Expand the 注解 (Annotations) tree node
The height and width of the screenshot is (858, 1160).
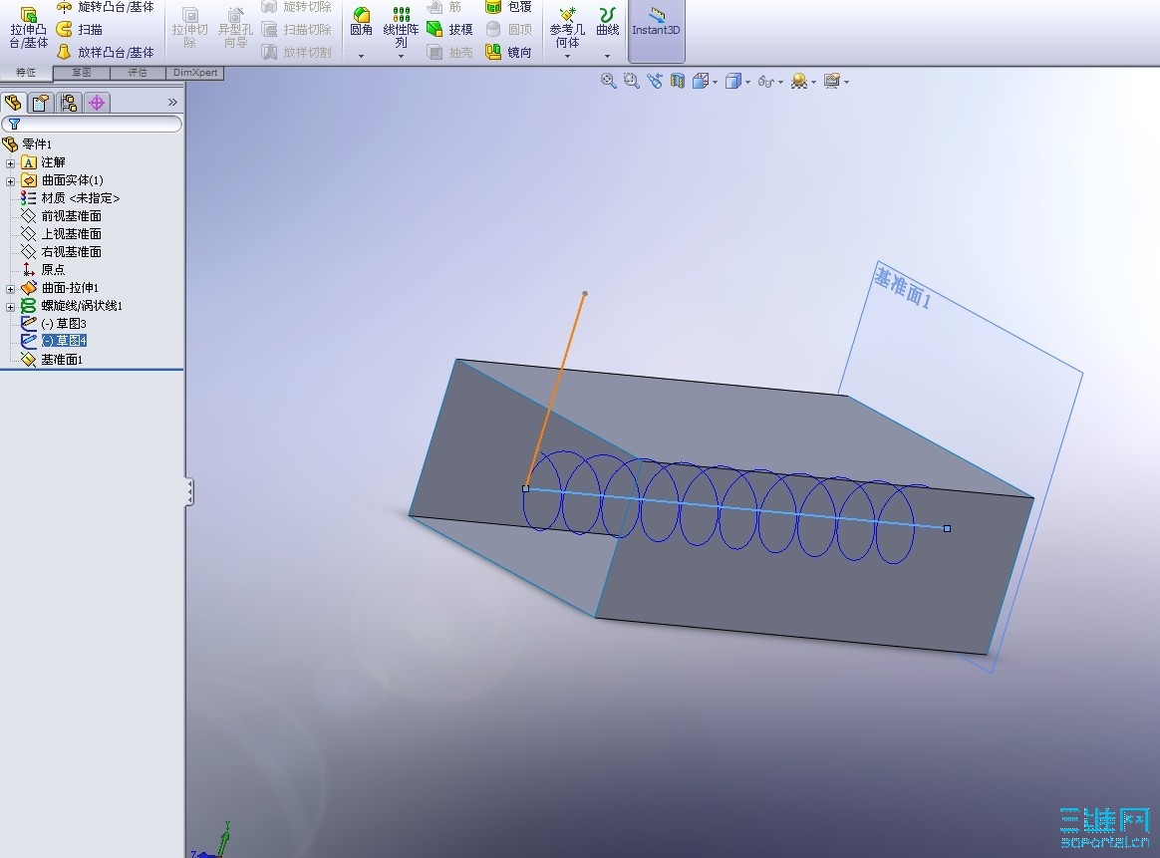(10, 162)
